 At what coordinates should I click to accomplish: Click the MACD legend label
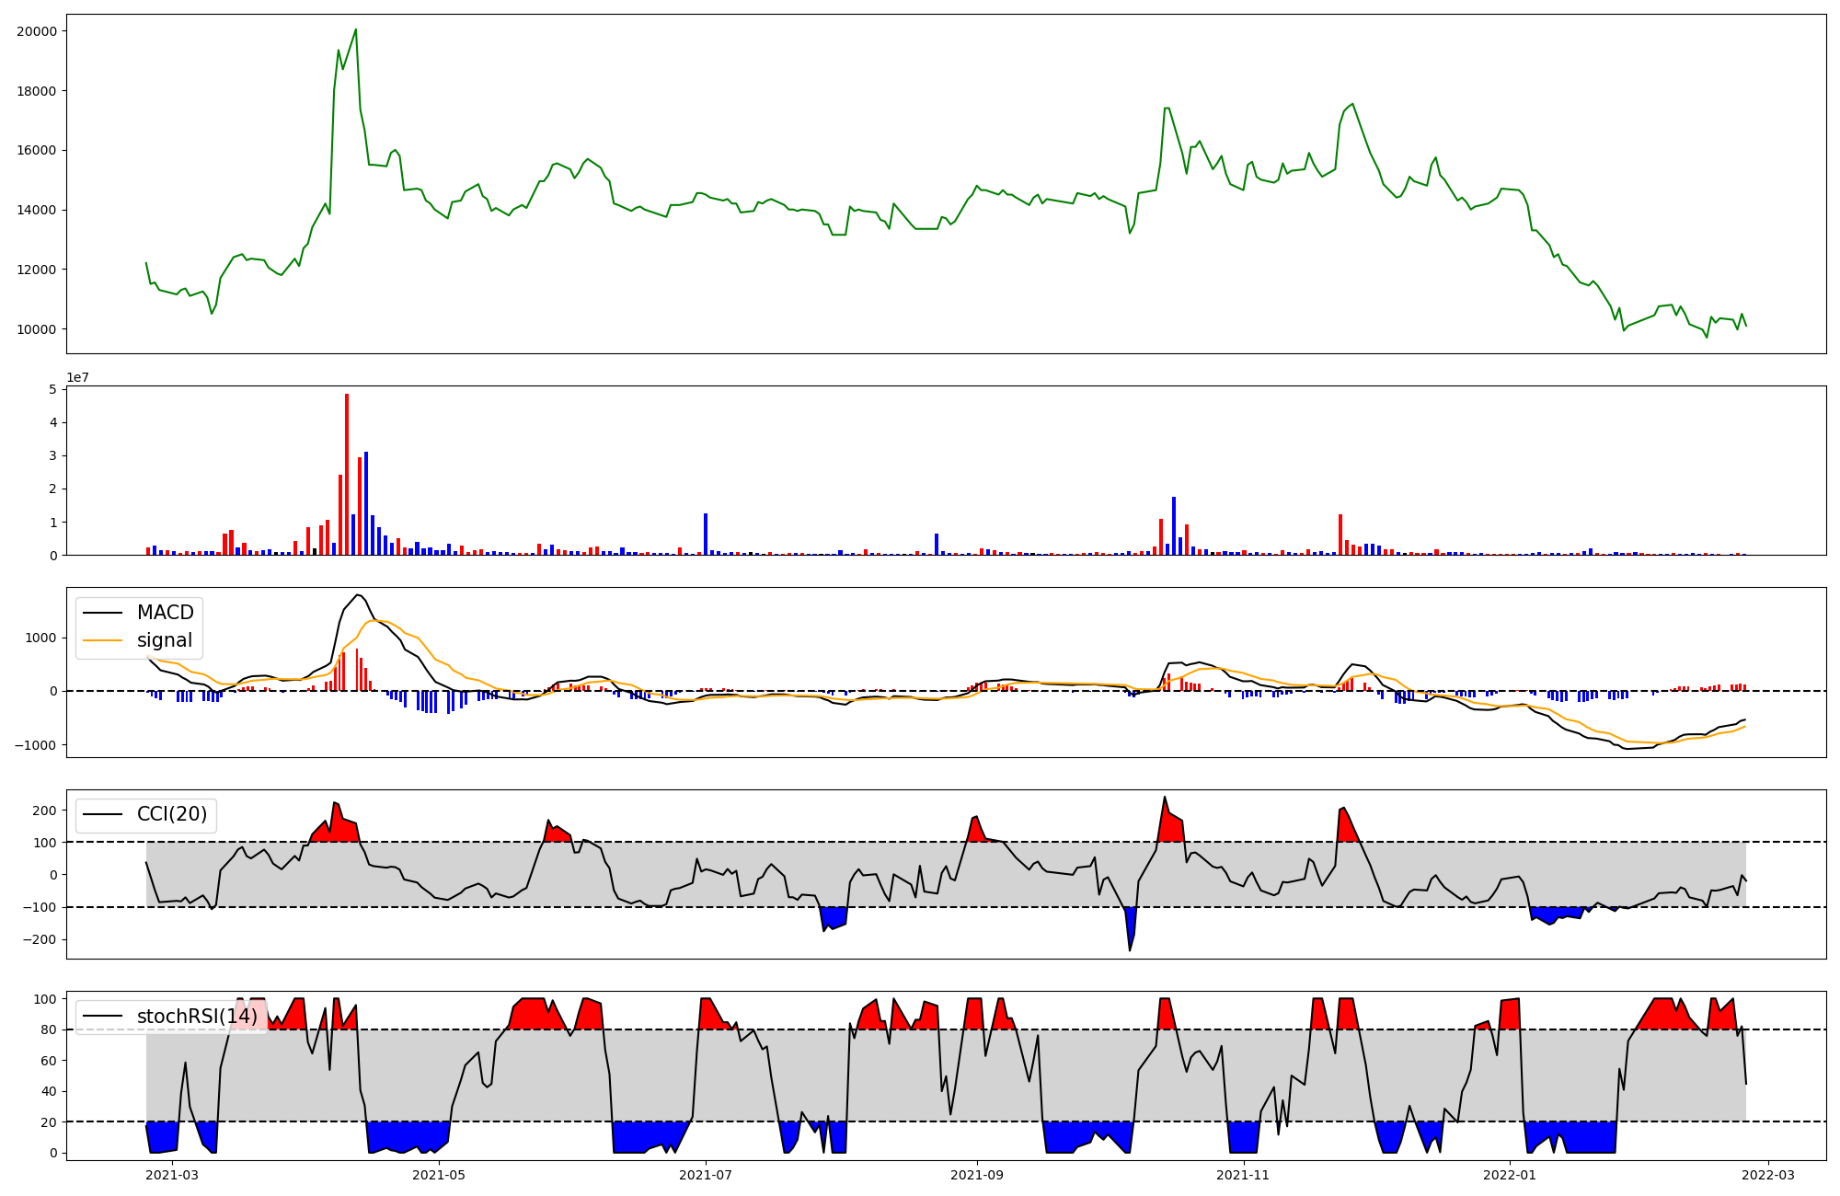tap(165, 613)
